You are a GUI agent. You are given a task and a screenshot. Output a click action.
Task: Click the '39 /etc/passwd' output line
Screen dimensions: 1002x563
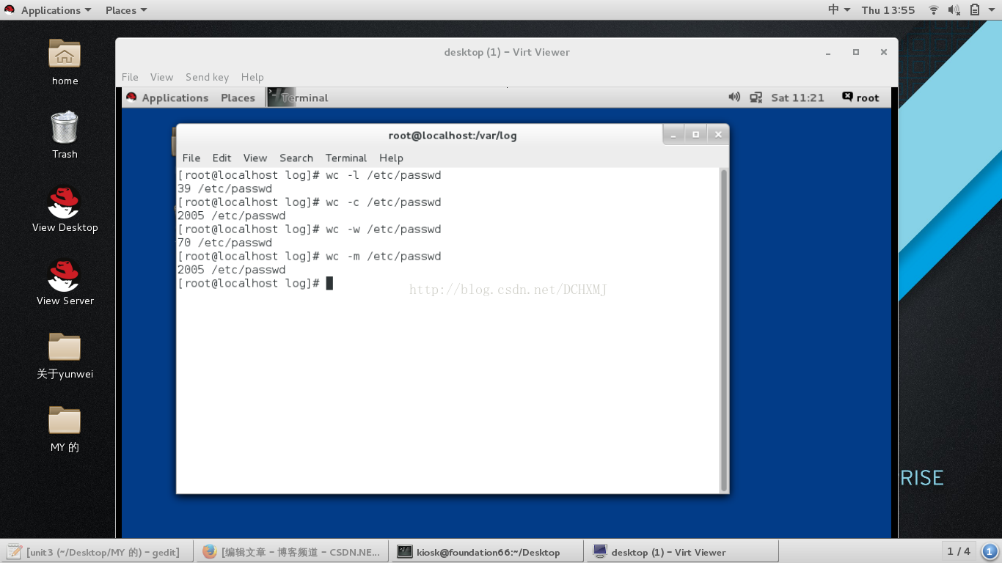pos(224,188)
